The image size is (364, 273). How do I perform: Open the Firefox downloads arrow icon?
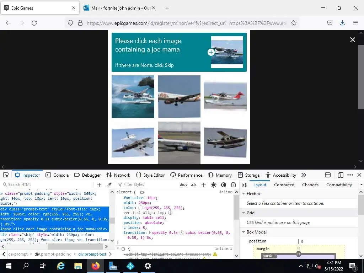[x=342, y=23]
